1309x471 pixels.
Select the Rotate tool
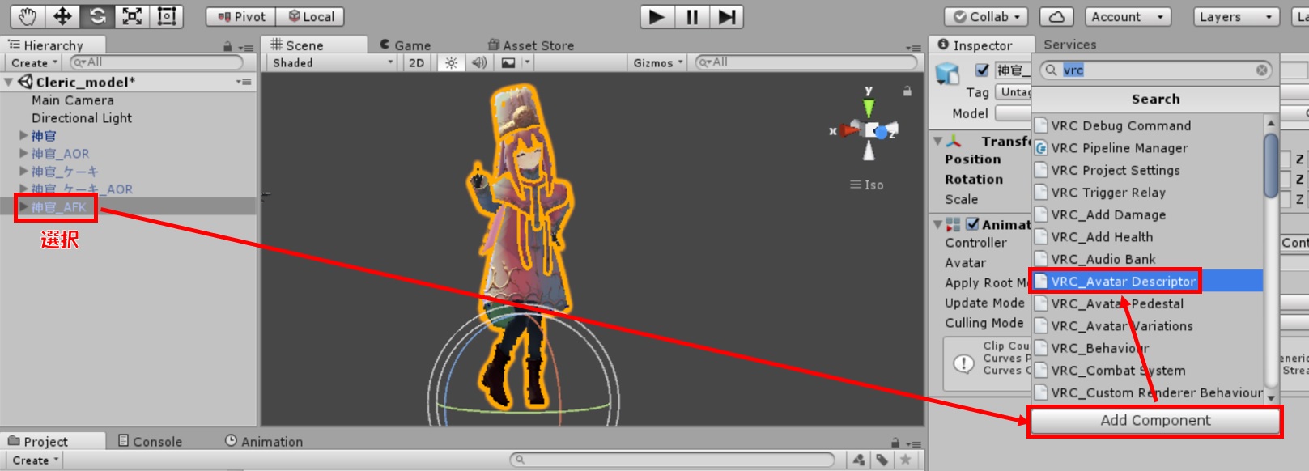(x=97, y=16)
